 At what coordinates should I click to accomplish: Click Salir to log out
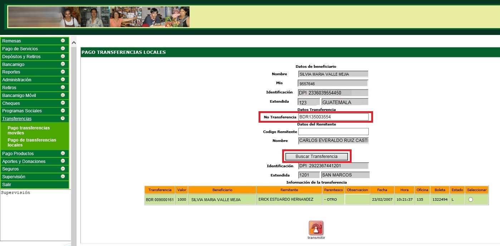[7, 185]
